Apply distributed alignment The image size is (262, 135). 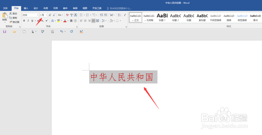click(97, 21)
